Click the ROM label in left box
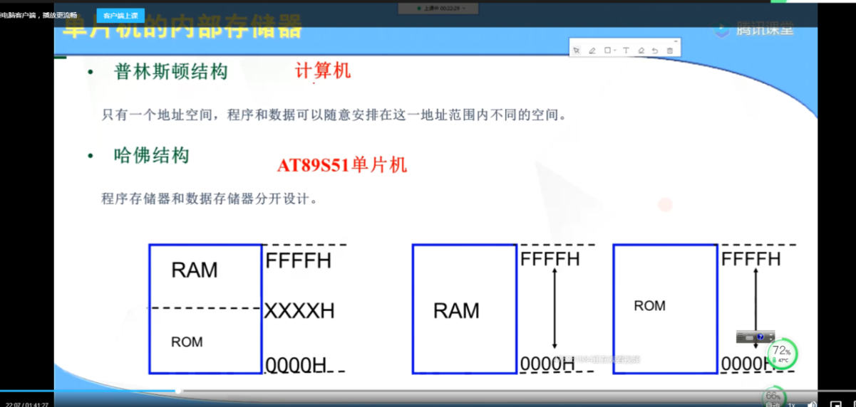This screenshot has width=856, height=407. (187, 342)
